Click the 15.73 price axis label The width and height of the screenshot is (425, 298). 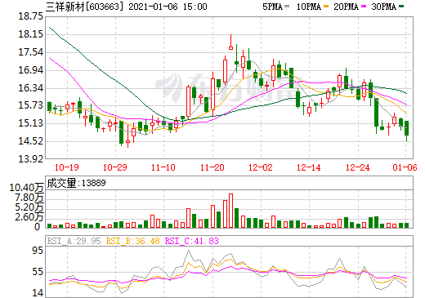click(x=31, y=105)
